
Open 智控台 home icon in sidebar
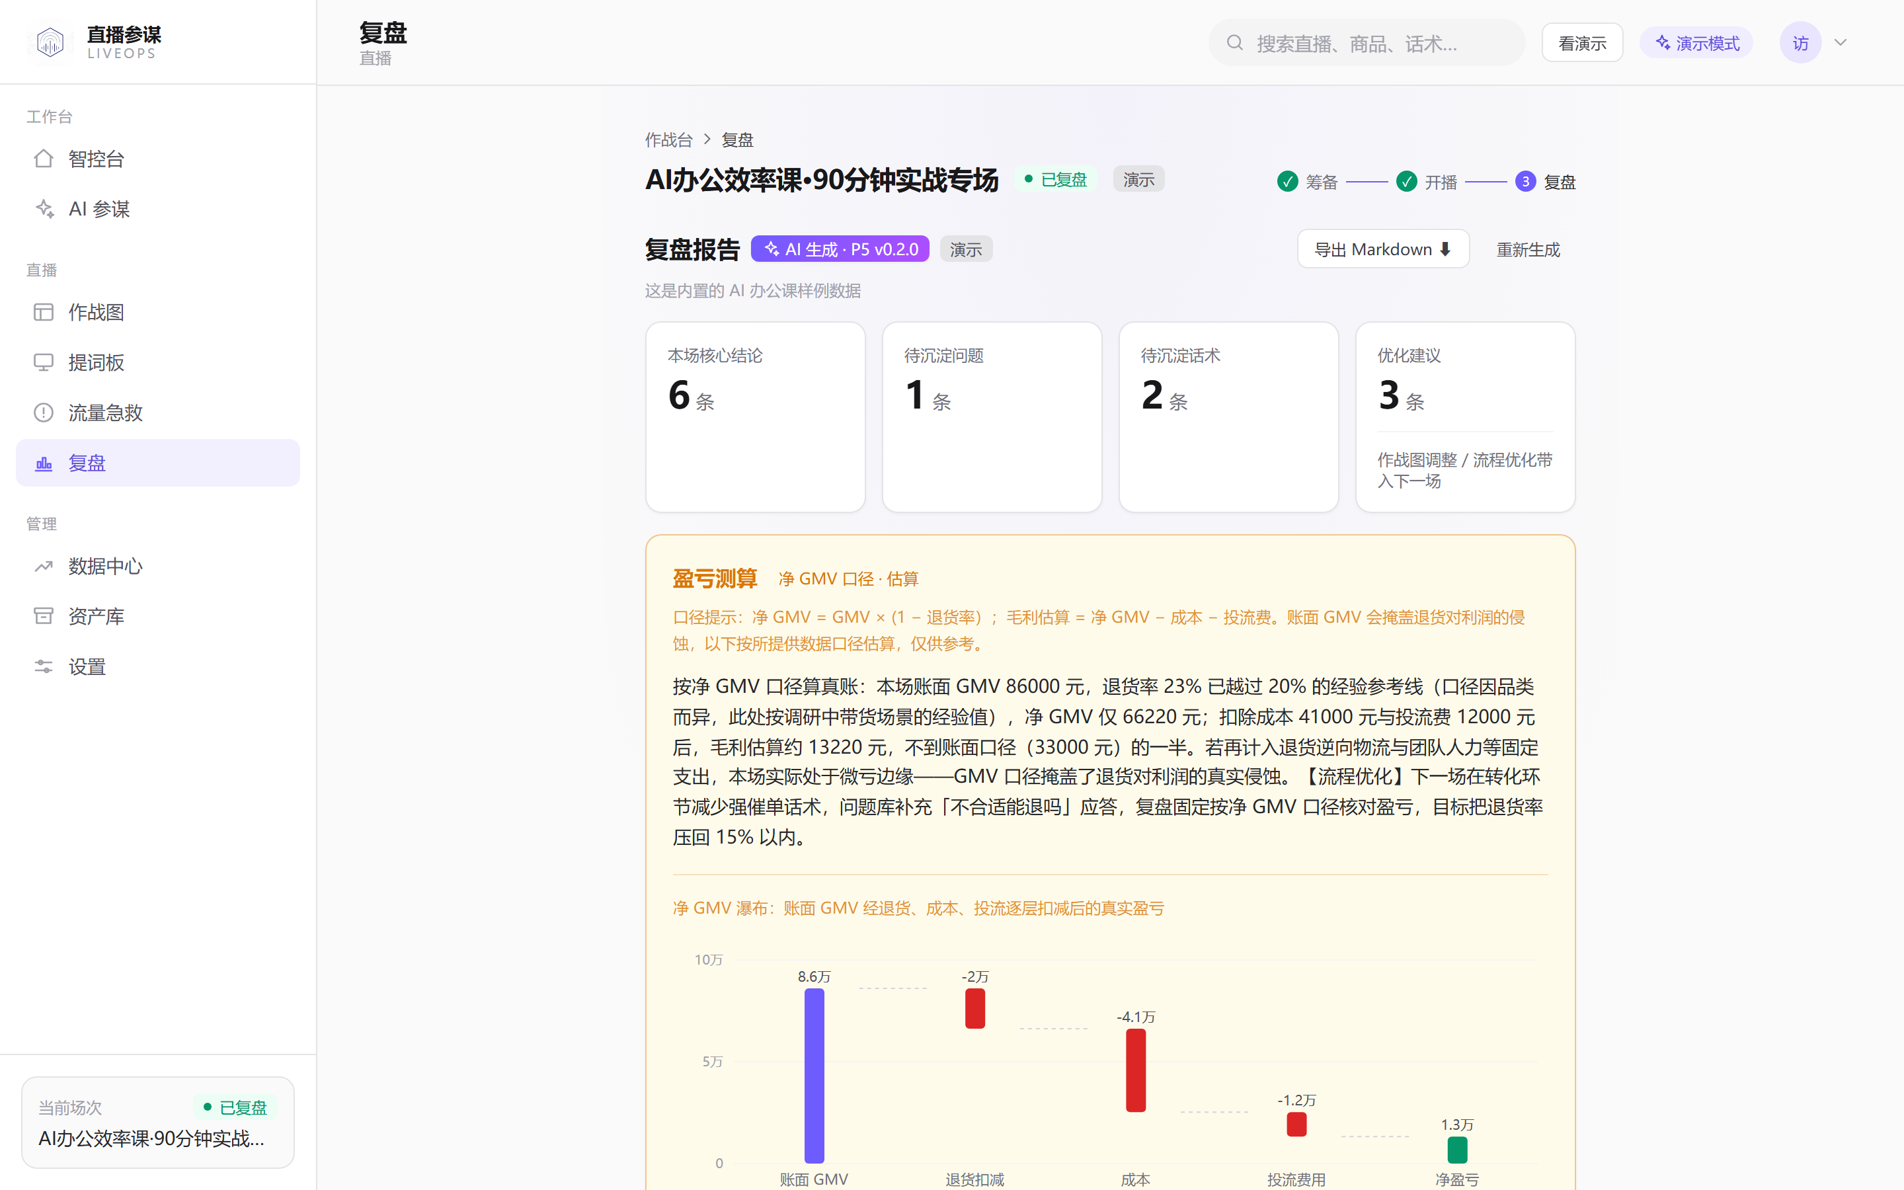click(44, 159)
